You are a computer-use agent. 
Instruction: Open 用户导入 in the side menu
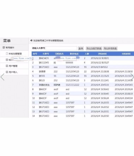coord(13,72)
